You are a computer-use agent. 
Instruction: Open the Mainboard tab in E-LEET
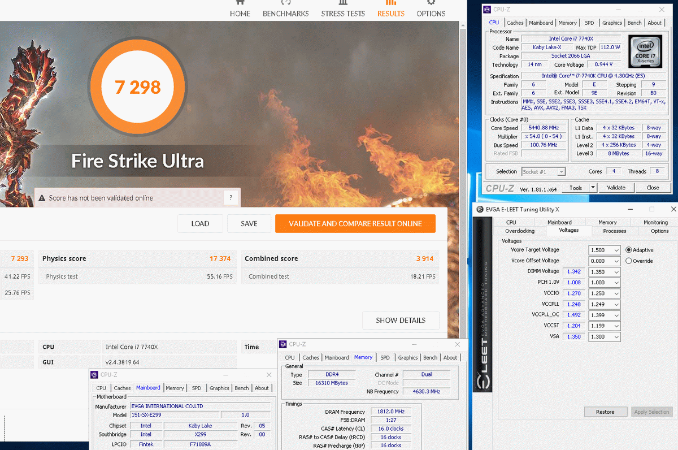(559, 222)
